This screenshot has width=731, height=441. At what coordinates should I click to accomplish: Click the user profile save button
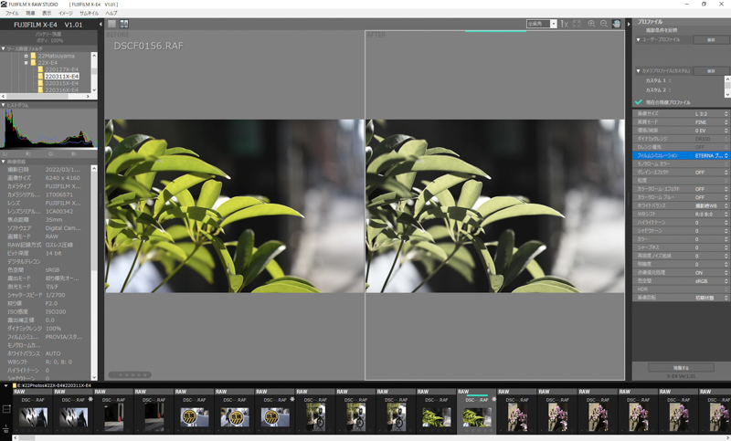coord(711,40)
